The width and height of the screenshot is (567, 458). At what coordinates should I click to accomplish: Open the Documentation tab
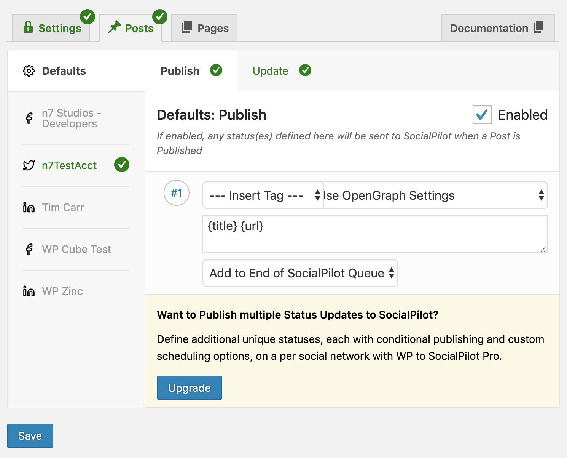pos(498,28)
